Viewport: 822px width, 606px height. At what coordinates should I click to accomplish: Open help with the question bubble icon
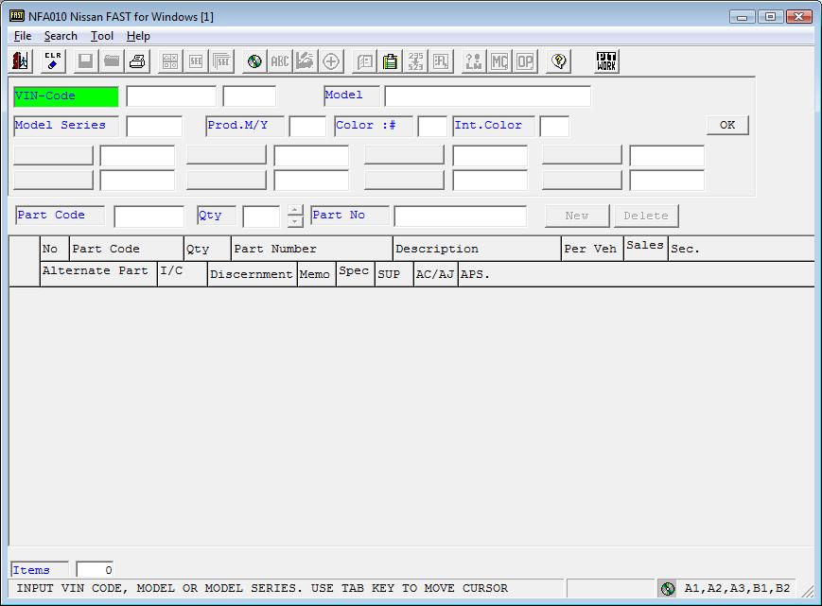(558, 61)
